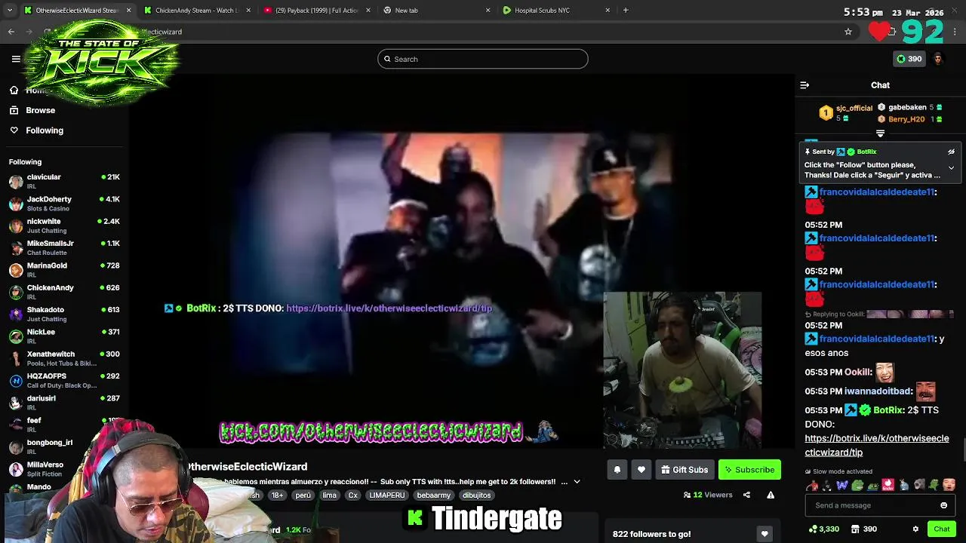The height and width of the screenshot is (543, 966).
Task: Open nickwhite channel from Following list
Action: coord(64,225)
